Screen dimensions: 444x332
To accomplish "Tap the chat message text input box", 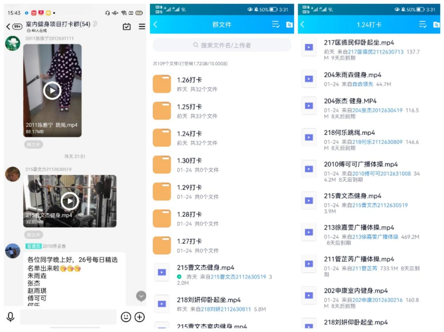I will (68, 317).
